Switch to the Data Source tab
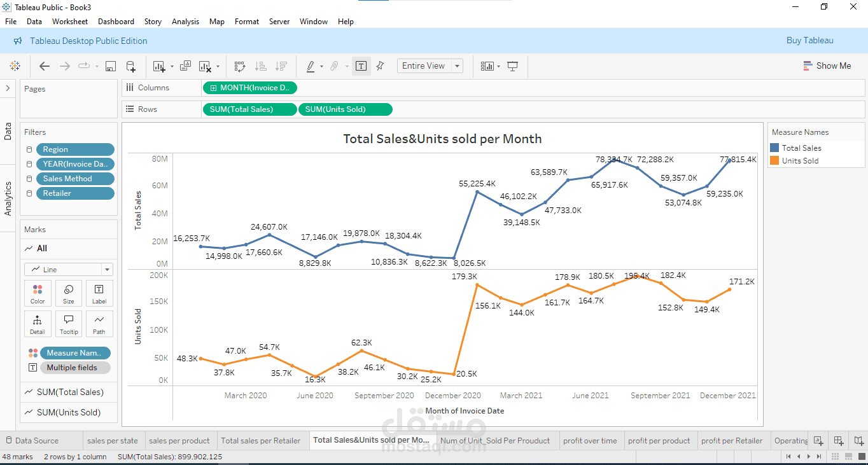Screen dimensions: 868x465 click(32, 440)
